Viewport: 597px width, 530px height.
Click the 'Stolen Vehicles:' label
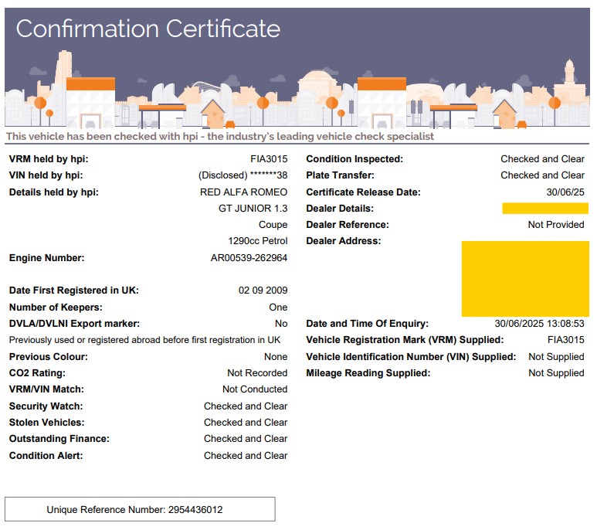47,423
